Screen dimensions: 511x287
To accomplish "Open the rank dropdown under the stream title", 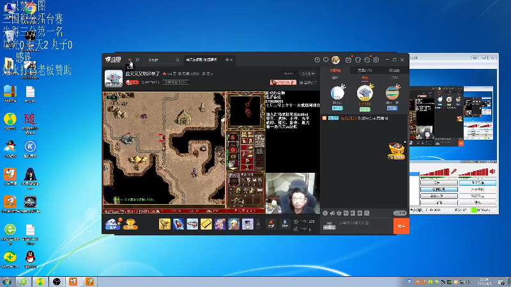I will [176, 82].
